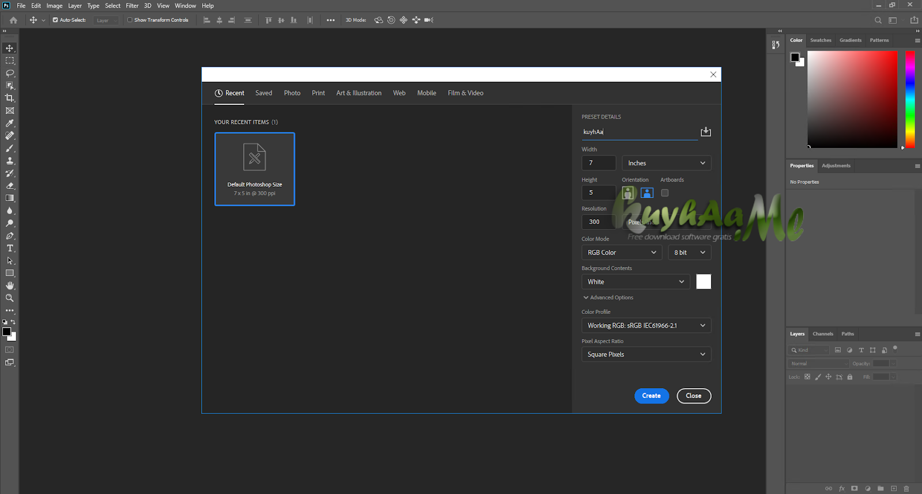Open the 8 bit depth dropdown
The width and height of the screenshot is (922, 494).
pos(690,252)
